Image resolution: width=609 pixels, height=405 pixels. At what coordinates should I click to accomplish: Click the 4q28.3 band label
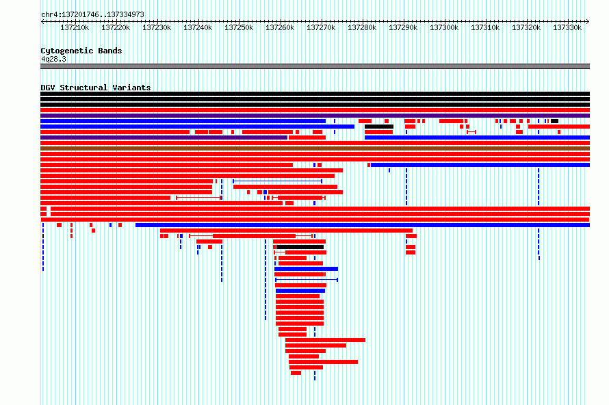tap(53, 59)
